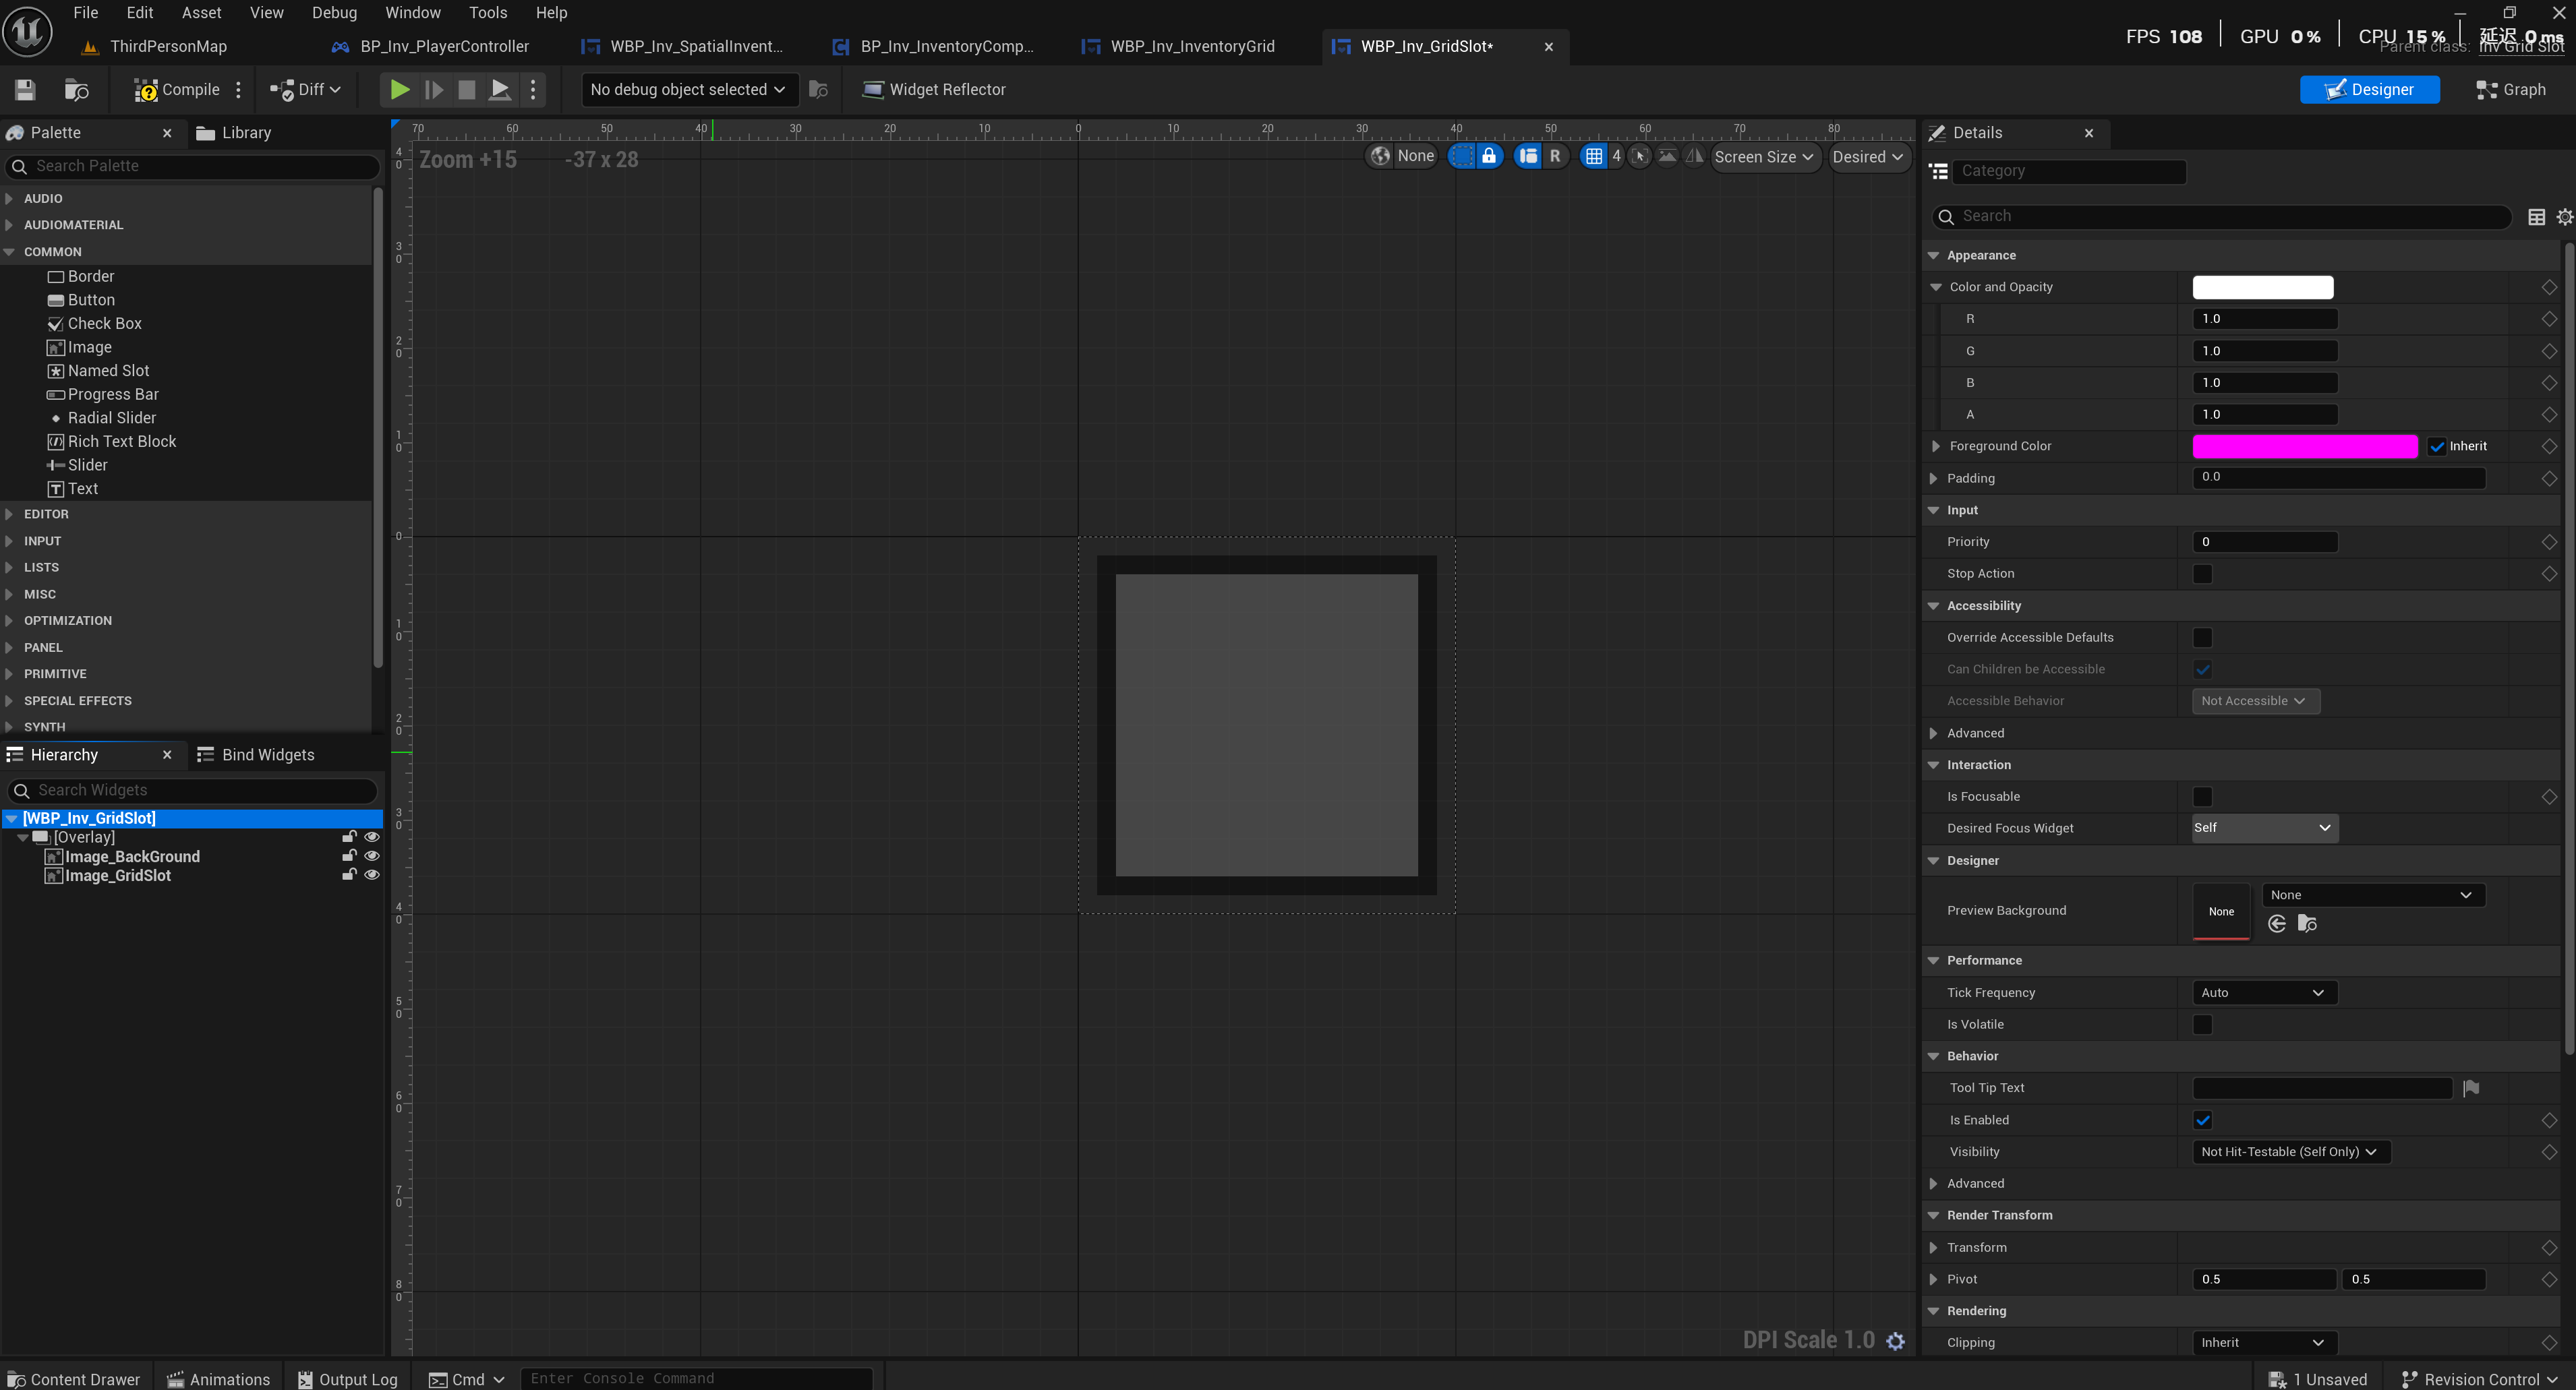
Task: Click the Compile button
Action: [x=178, y=90]
